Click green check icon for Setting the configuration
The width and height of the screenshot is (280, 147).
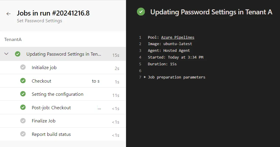coord(23,94)
